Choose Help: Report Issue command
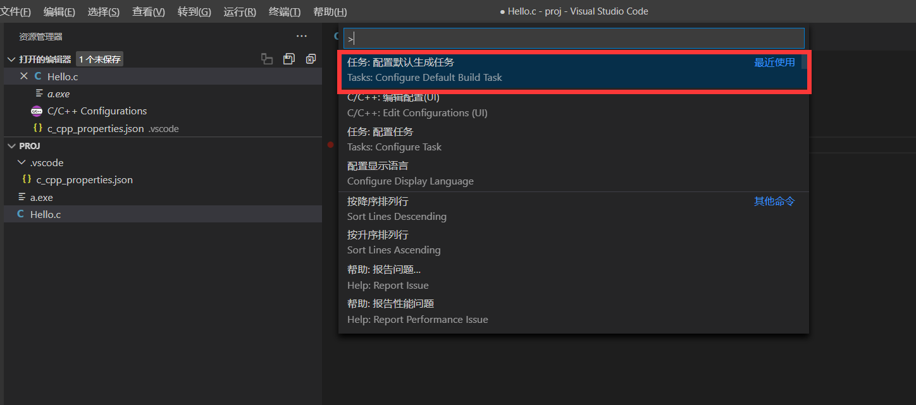Image resolution: width=916 pixels, height=405 pixels. 574,278
